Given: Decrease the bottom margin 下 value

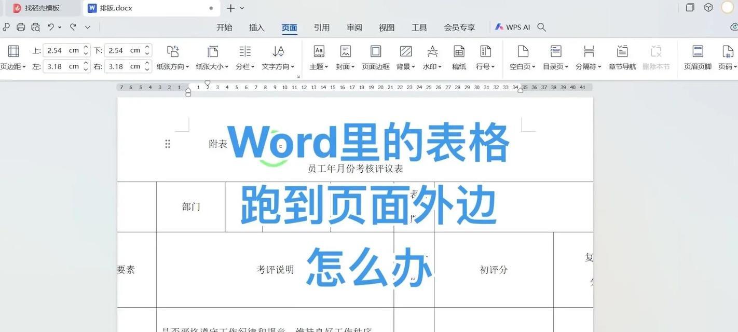Looking at the screenshot, I should pos(147,53).
